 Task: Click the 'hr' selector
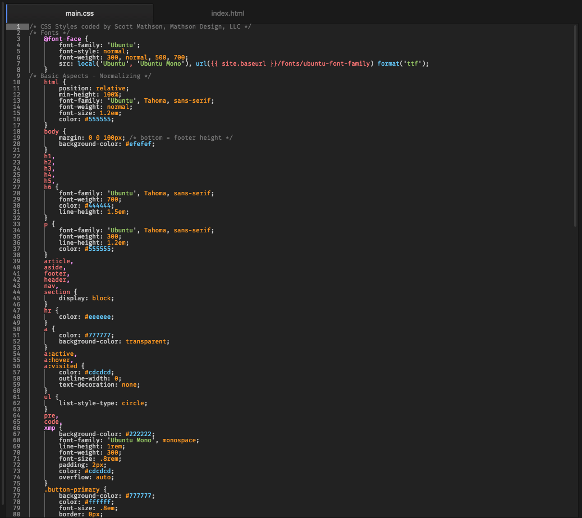[x=48, y=310]
